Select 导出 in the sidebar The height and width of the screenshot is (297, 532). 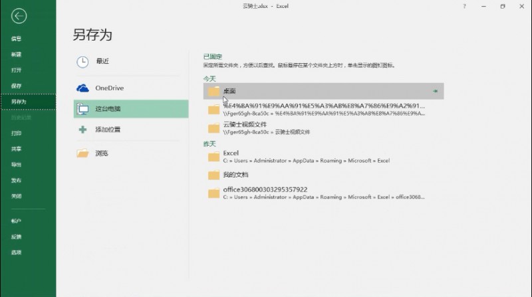click(x=16, y=165)
